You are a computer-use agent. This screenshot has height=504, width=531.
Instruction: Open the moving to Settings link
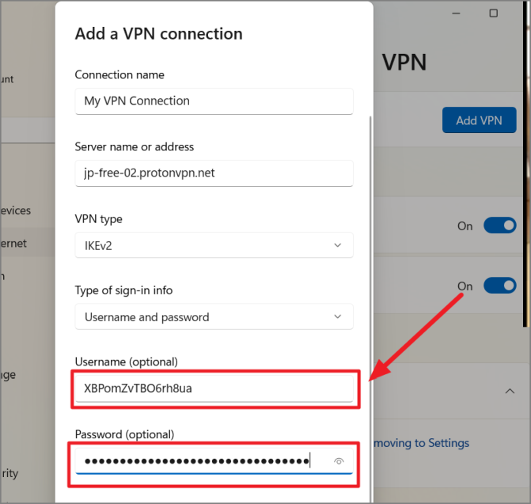pyautogui.click(x=421, y=443)
